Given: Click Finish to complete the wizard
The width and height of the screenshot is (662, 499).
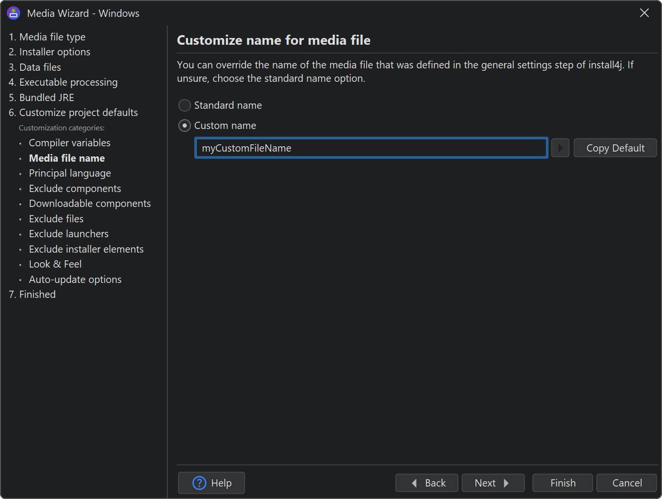Looking at the screenshot, I should coord(562,483).
